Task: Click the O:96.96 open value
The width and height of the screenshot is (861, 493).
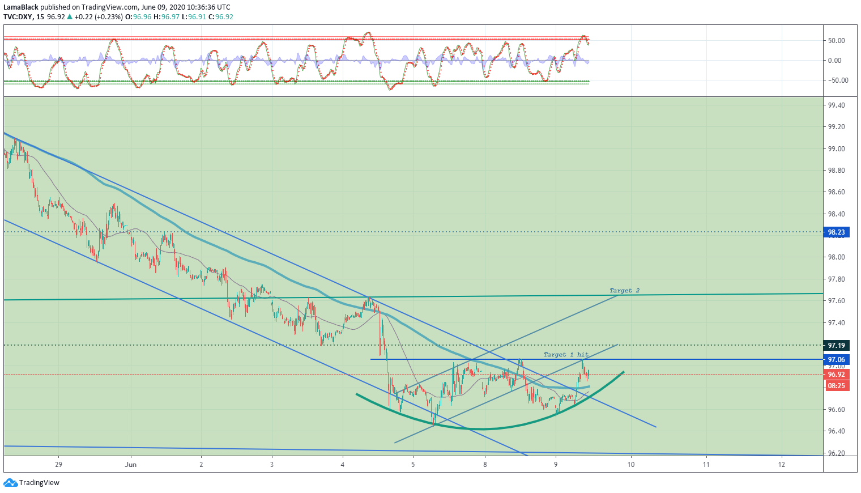Action: 139,17
